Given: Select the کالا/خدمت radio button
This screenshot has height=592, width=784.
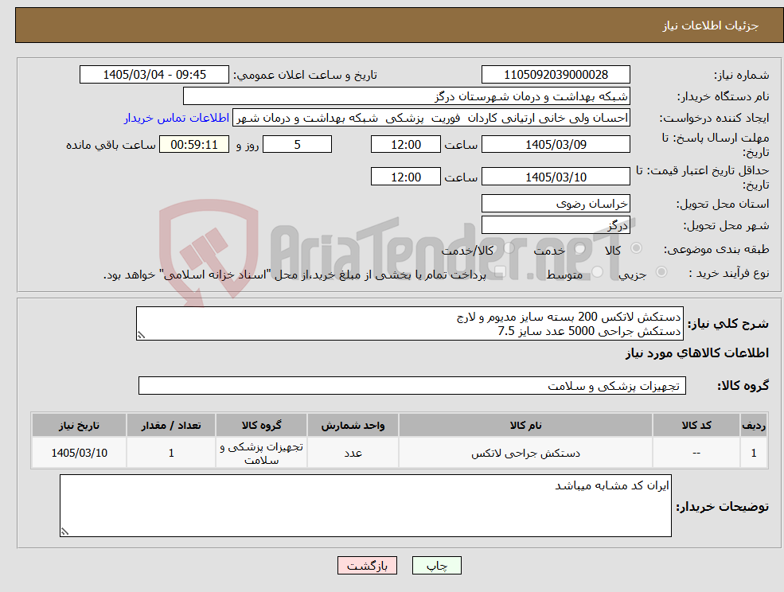Looking at the screenshot, I should click(x=509, y=248).
